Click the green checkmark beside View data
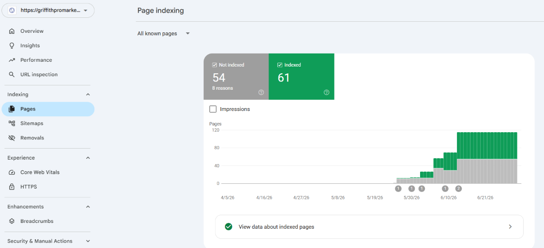The width and height of the screenshot is (544, 248). pyautogui.click(x=228, y=227)
